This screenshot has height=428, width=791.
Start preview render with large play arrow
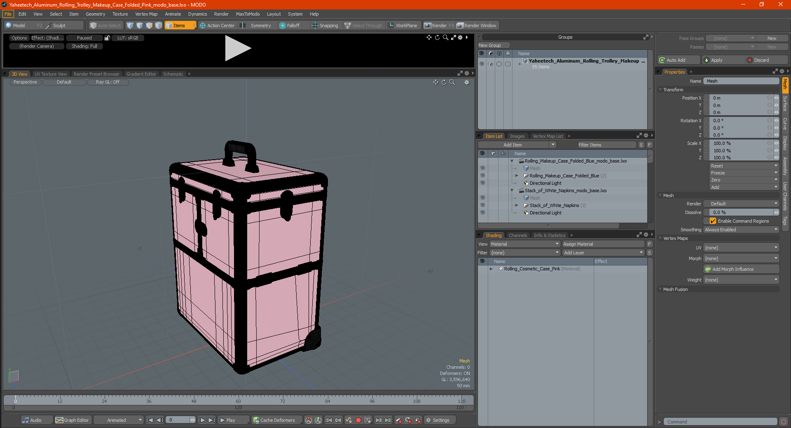237,48
